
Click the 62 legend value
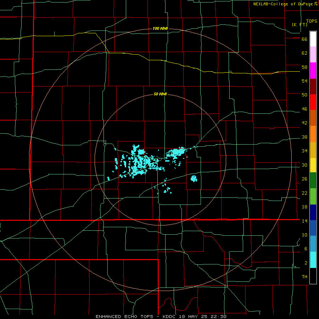304,53
